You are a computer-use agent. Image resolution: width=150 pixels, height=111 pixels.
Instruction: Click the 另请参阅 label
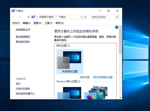20,79
